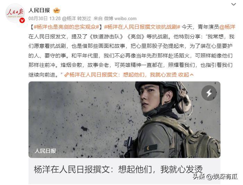Screen dimensions: 243x185
Task: Open the 人民日报 account name
Action: click(39, 10)
